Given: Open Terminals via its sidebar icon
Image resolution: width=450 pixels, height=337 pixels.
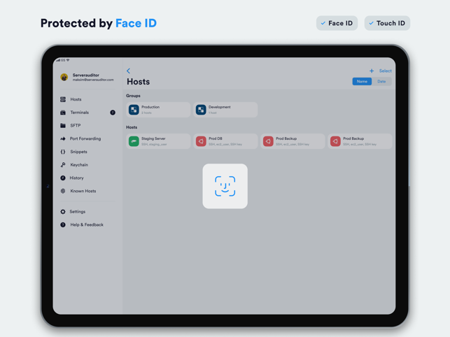Looking at the screenshot, I should (63, 113).
